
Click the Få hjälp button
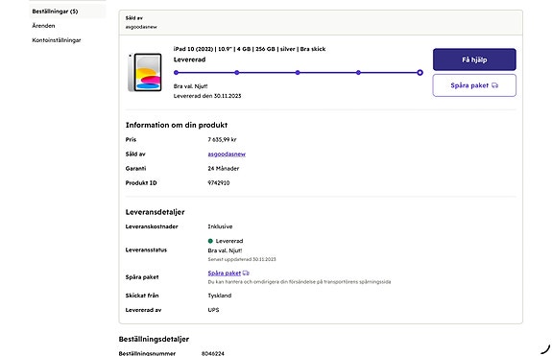pyautogui.click(x=474, y=59)
